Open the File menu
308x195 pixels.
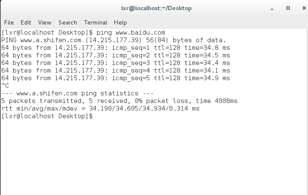coord(9,22)
